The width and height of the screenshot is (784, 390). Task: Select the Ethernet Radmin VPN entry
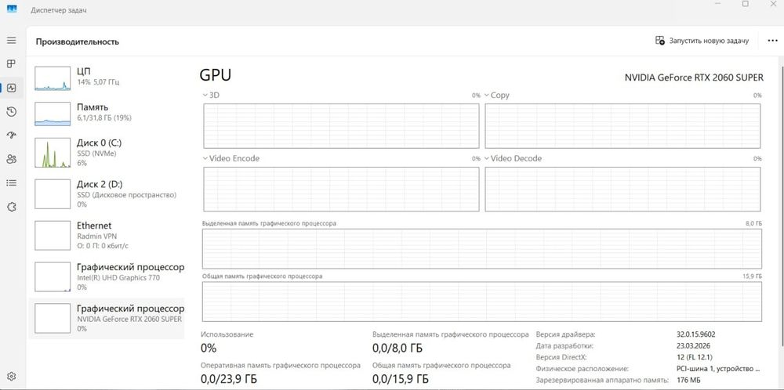pyautogui.click(x=107, y=235)
